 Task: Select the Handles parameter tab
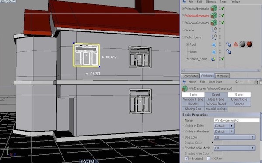(193, 104)
